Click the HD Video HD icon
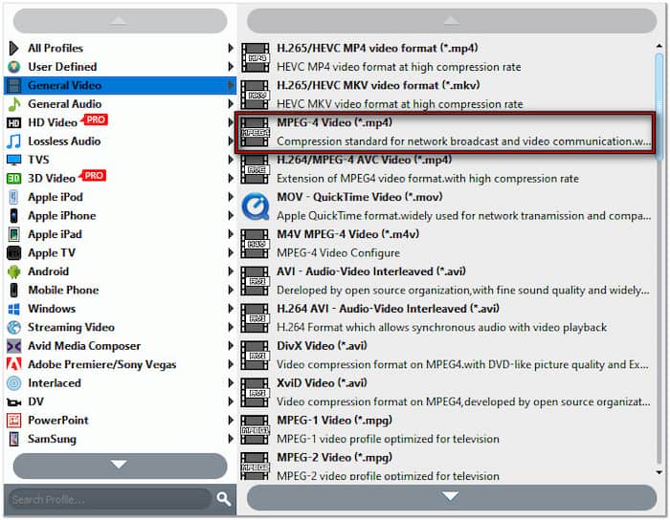 (13, 123)
